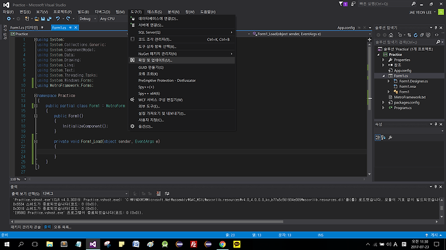The width and height of the screenshot is (446, 250).
Task: Click the Navigate Backward toolbar icon
Action: (9, 19)
